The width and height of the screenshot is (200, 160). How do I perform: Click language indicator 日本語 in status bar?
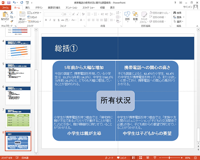pos(25,158)
